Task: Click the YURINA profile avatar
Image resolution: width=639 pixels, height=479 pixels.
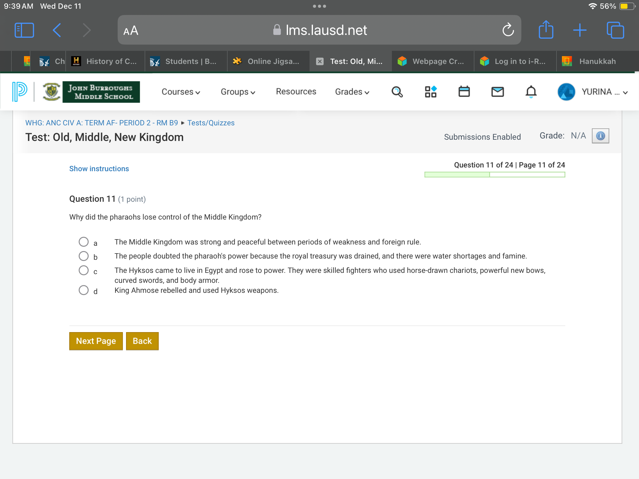Action: tap(566, 92)
